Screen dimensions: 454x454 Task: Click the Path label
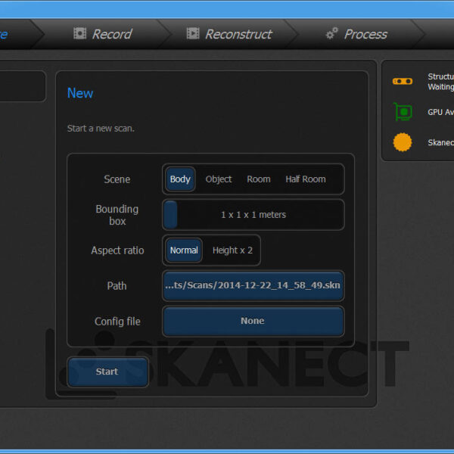117,286
